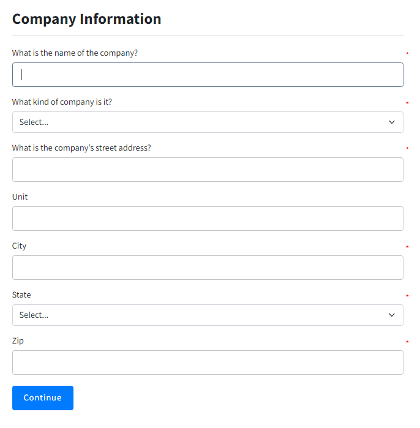
Task: Focus the Zip input field
Action: pos(208,362)
